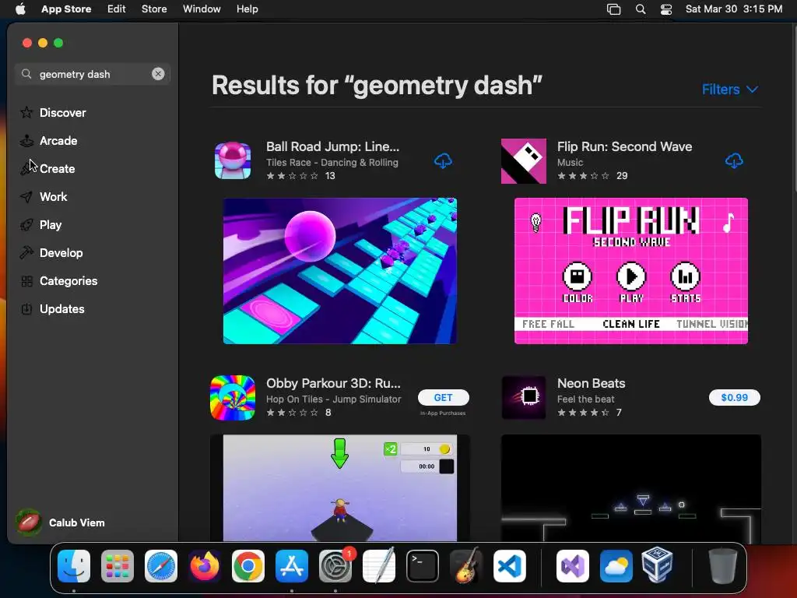Viewport: 797px width, 598px height.
Task: View the Neon Beats dark screenshot
Action: point(630,488)
